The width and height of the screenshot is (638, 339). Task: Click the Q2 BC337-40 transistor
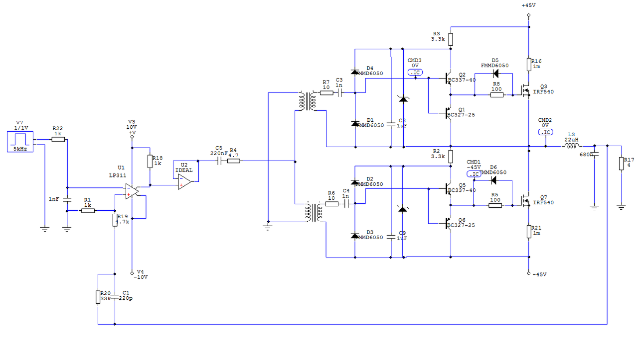coord(448,78)
